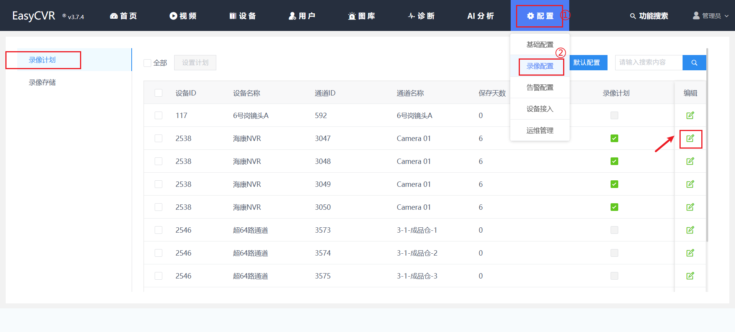The image size is (735, 332).
Task: Choose 录像配置 from the dropdown
Action: tap(540, 66)
